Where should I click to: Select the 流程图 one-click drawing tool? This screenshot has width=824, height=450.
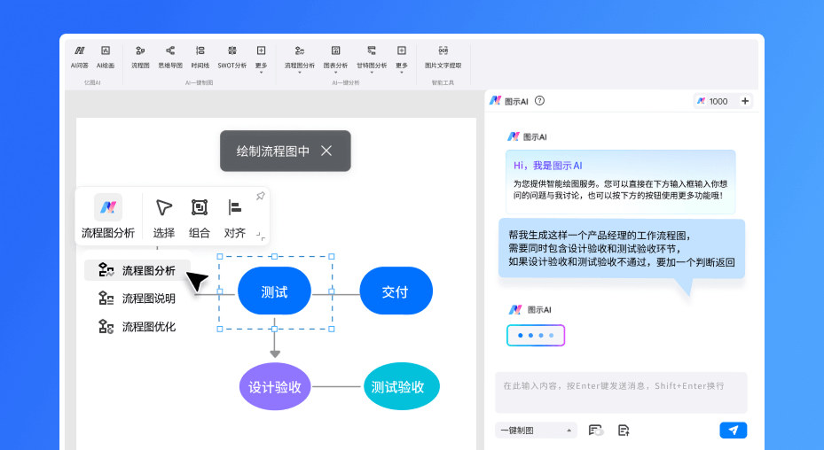[x=140, y=56]
